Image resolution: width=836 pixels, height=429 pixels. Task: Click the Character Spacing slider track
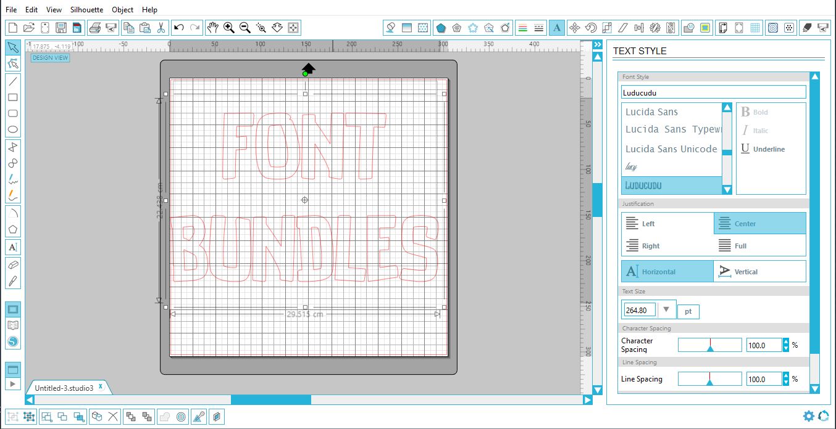(709, 345)
